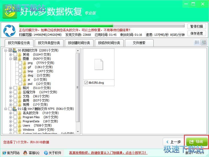Switch to the 按创建时间分类 tab
209x157 pixels.
click(x=79, y=43)
